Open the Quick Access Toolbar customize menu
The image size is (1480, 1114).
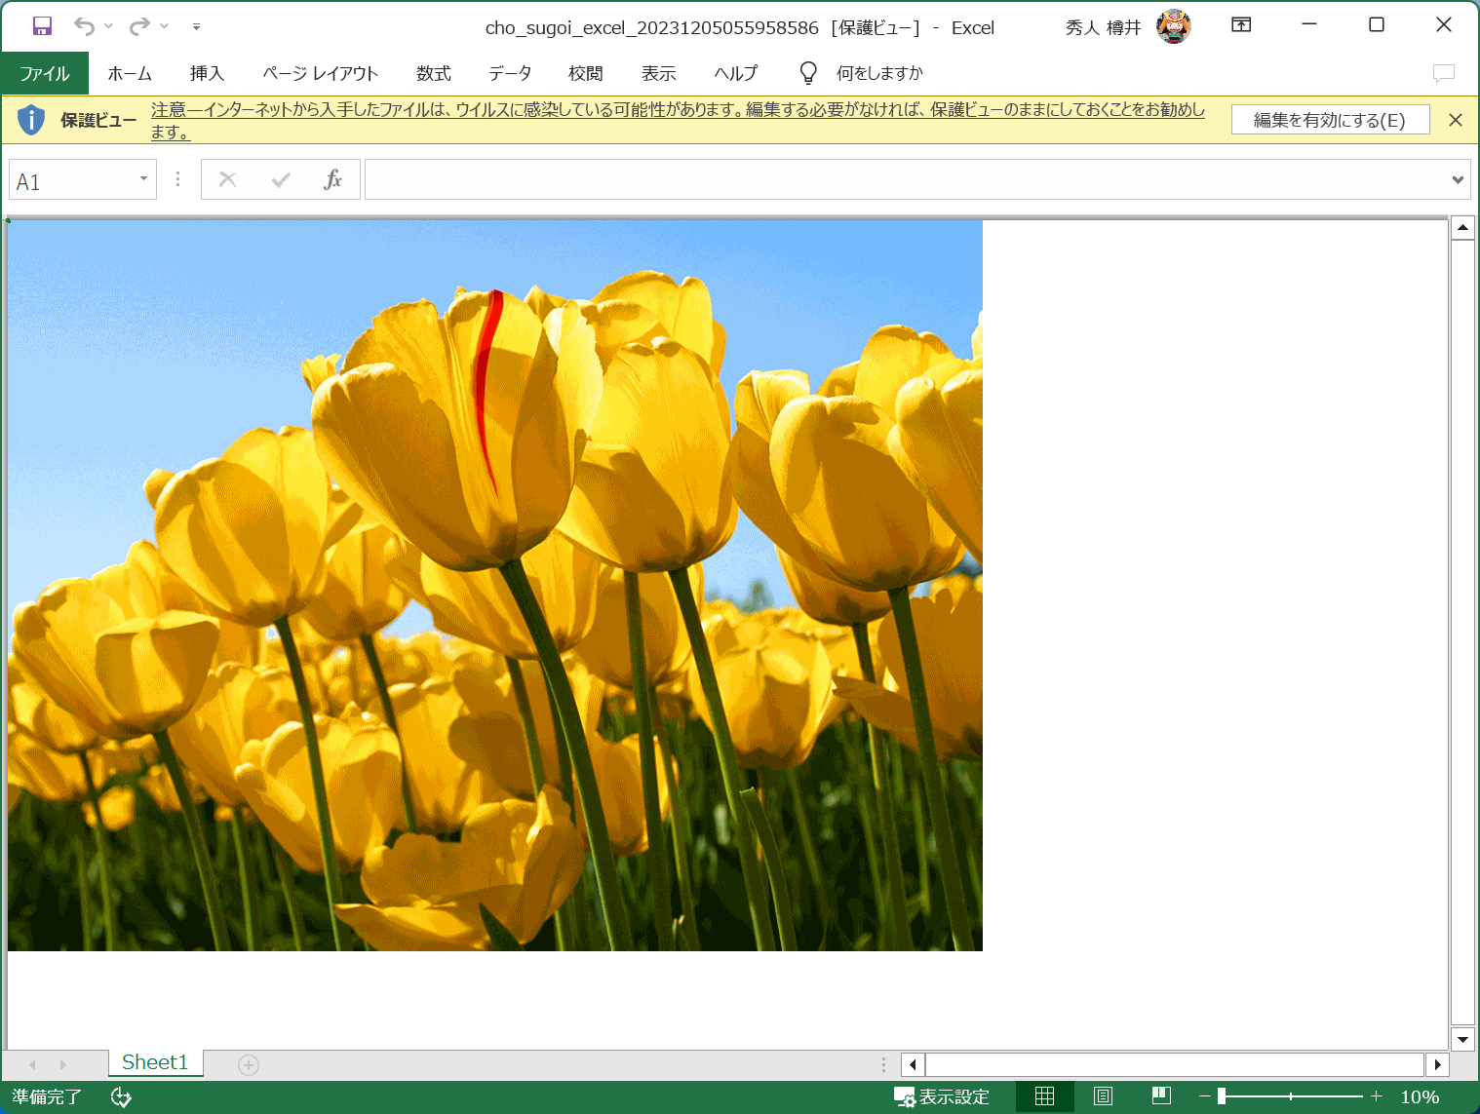(x=195, y=27)
